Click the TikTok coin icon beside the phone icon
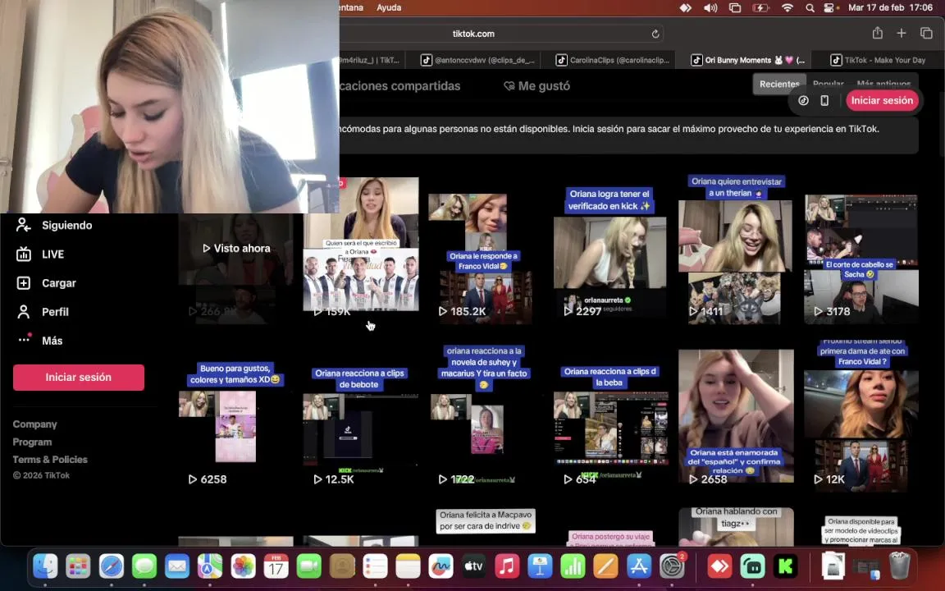 803,101
